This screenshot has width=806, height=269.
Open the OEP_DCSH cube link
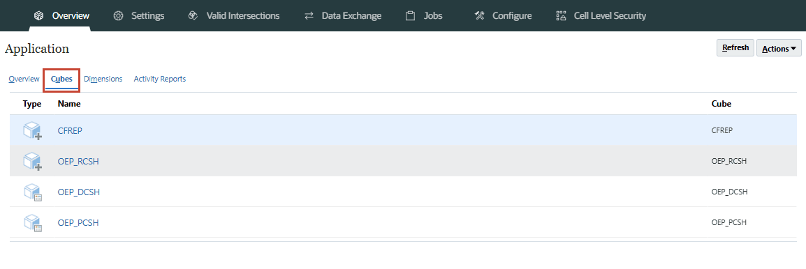click(x=79, y=192)
